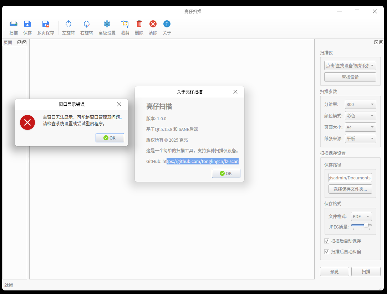Select the 裁剪 crop tool
387x294 pixels.
[x=125, y=27]
